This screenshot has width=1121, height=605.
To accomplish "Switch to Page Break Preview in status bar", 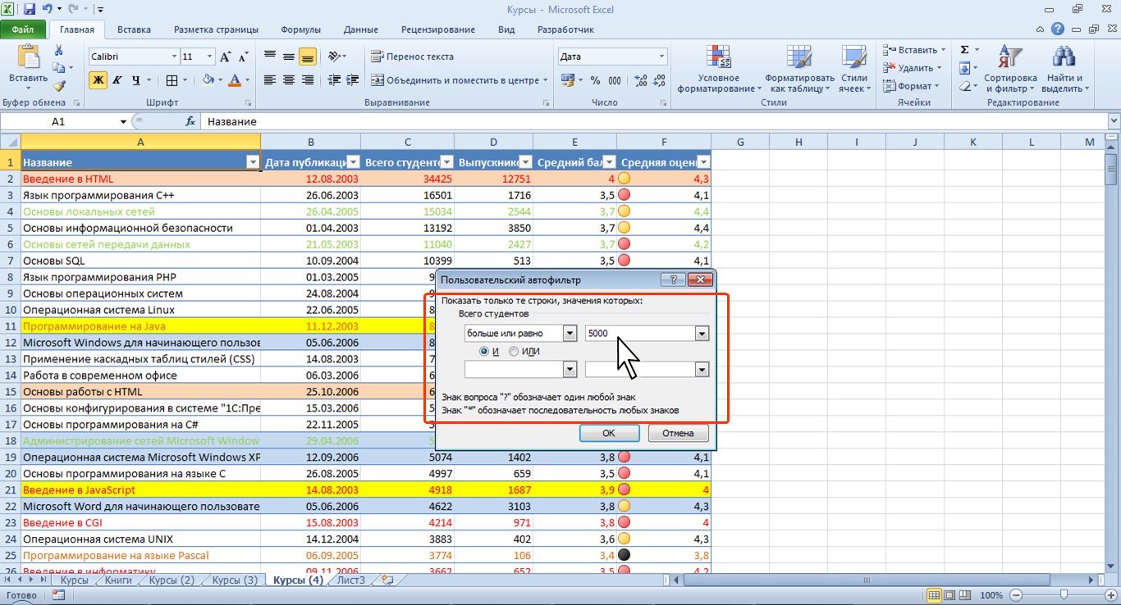I will [966, 595].
